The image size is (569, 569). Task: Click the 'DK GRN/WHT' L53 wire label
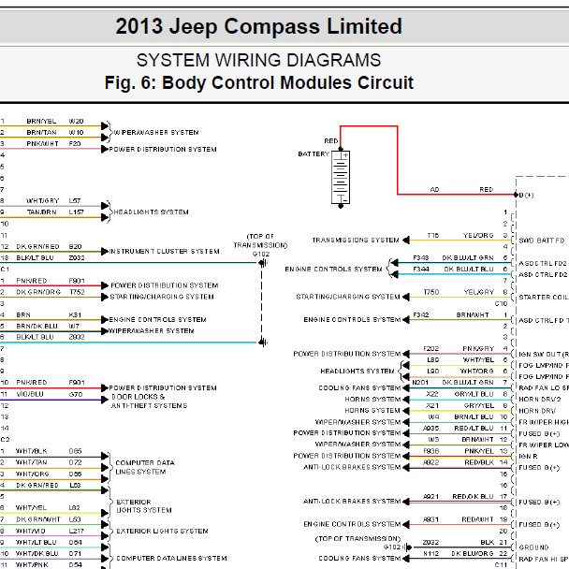38,519
